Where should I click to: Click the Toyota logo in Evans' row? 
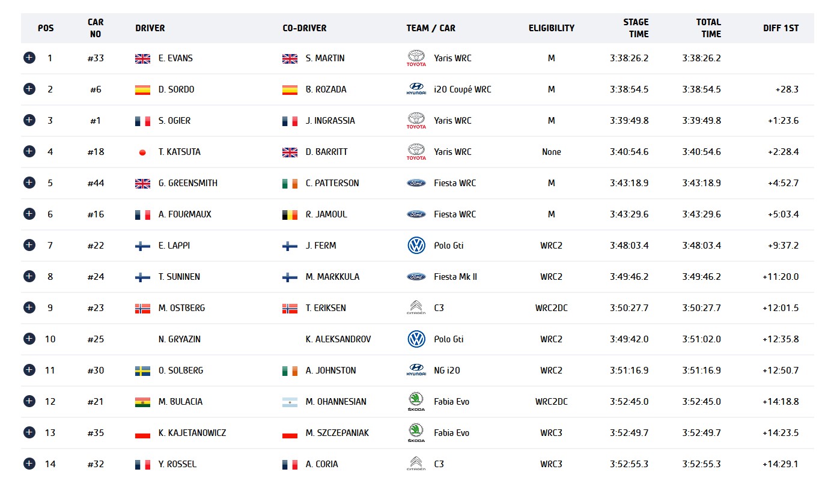coord(416,58)
